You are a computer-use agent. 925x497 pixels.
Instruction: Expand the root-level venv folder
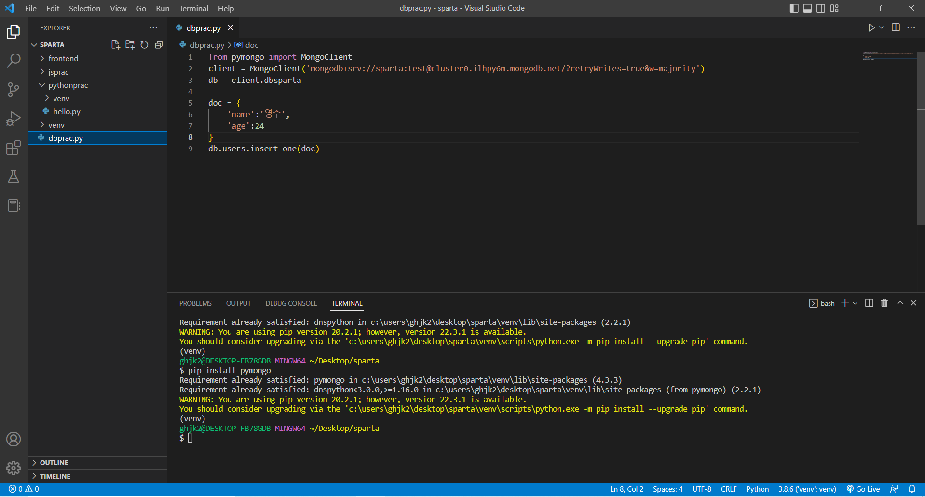(x=98, y=125)
